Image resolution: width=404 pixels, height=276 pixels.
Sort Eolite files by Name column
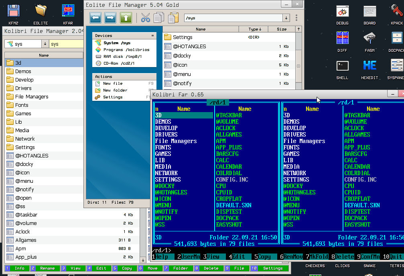coord(201,29)
